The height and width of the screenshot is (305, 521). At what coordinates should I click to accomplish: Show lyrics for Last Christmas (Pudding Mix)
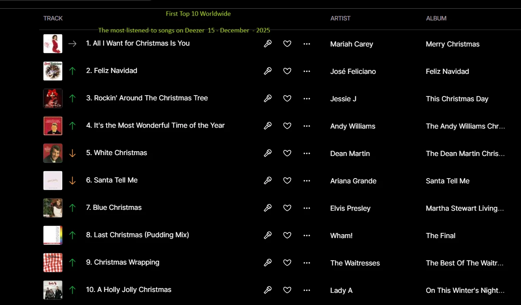tap(267, 235)
